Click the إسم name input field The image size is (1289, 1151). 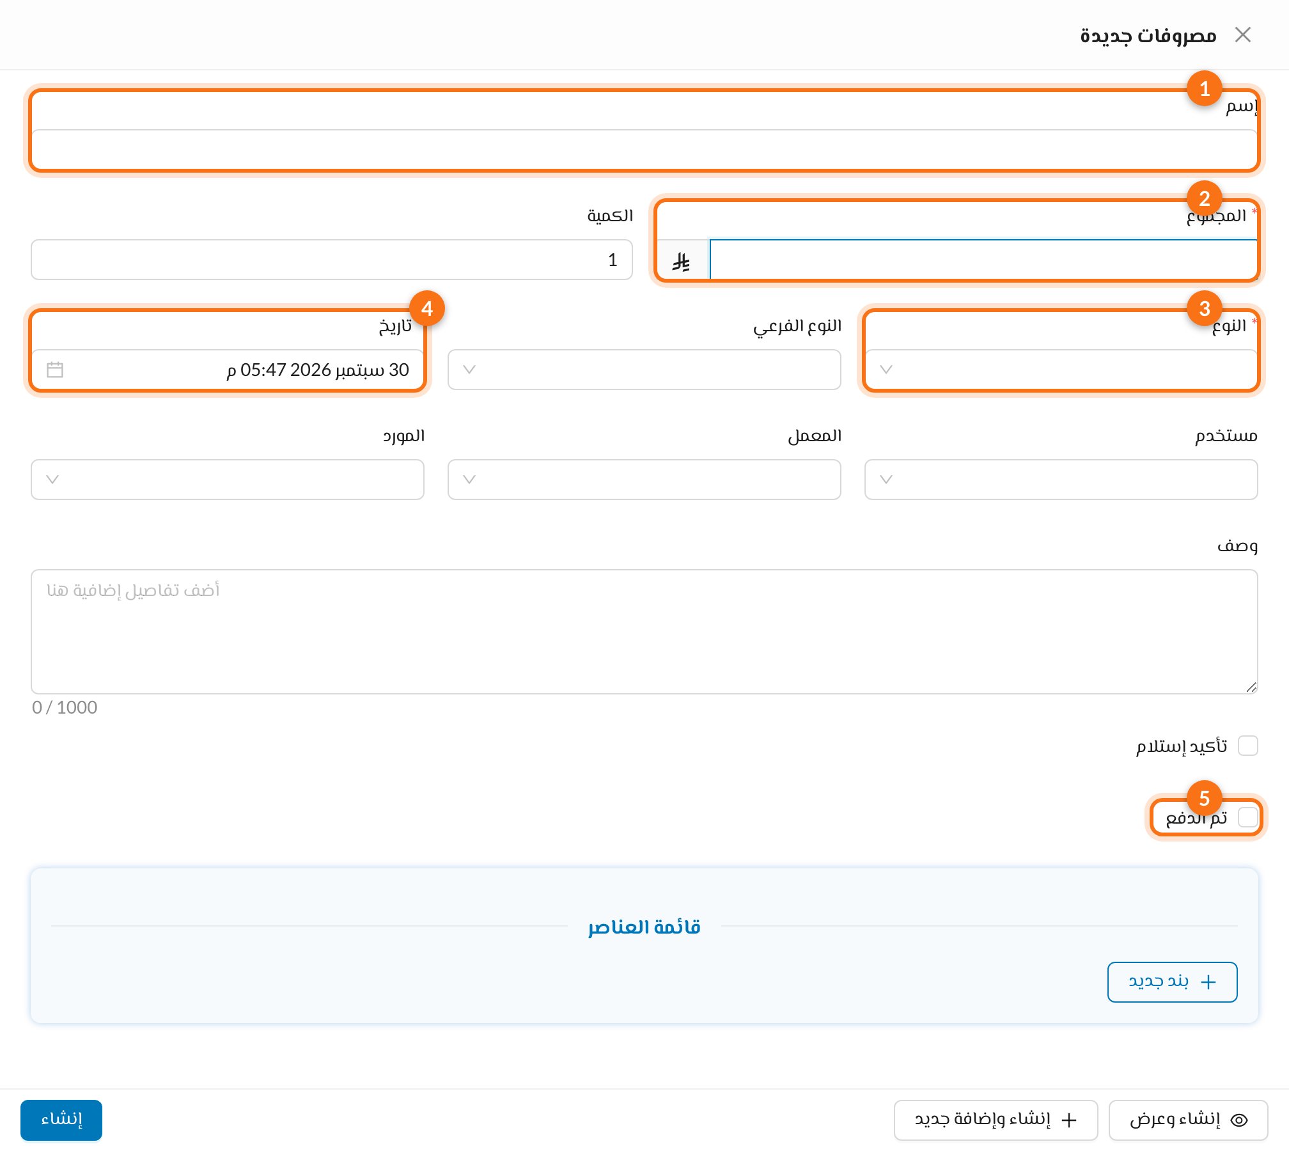tap(644, 150)
